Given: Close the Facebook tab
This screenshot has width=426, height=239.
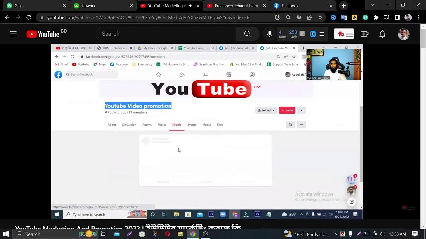Looking at the screenshot, I should pyautogui.click(x=331, y=6).
